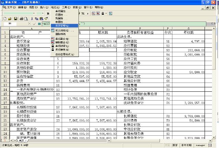Click the Cut scissors icon
This screenshot has width=219, height=148.
32,19
